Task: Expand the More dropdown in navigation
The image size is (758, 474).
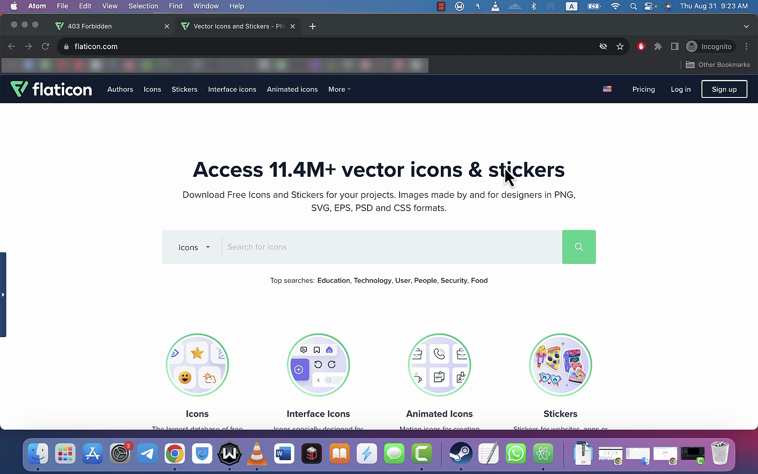Action: [340, 89]
